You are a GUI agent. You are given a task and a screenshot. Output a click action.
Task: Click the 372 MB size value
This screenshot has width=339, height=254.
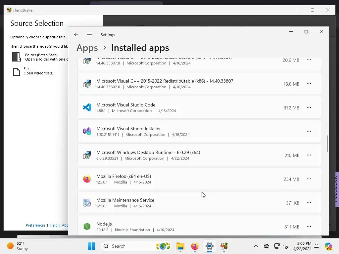[x=291, y=107]
